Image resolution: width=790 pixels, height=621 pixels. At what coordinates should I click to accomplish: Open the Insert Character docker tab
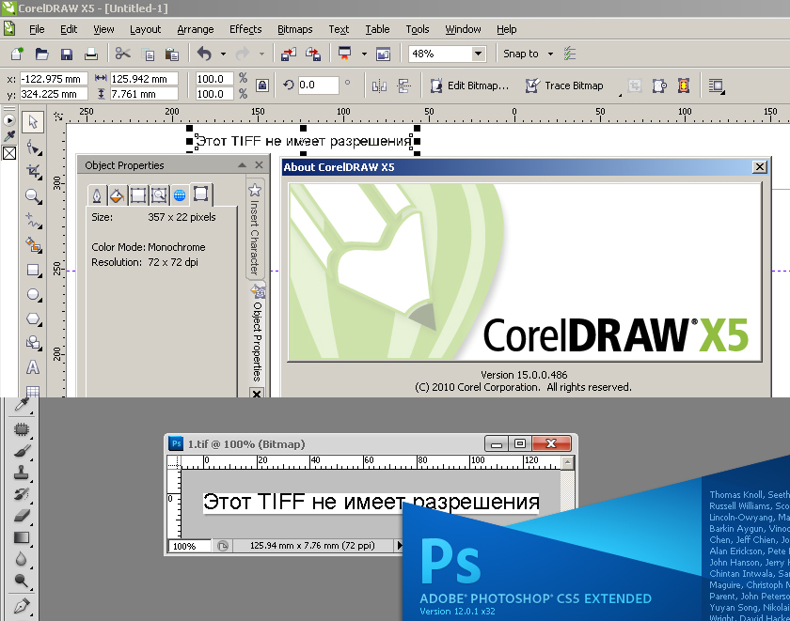pos(255,229)
